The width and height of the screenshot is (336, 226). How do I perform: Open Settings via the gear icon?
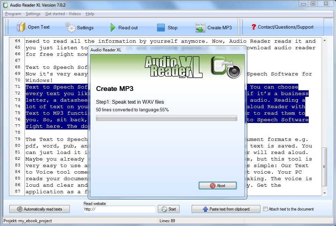(x=70, y=27)
